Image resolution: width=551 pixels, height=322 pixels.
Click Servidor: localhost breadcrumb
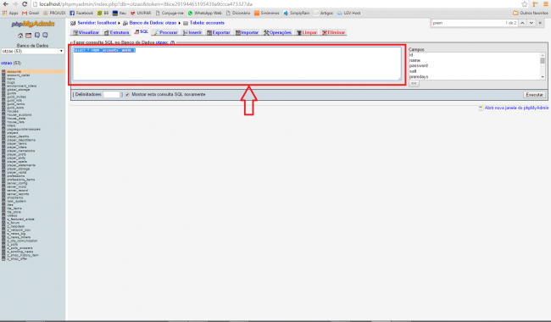point(97,23)
